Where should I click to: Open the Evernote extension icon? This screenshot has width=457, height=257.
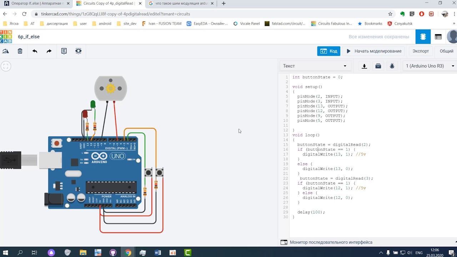point(402,14)
